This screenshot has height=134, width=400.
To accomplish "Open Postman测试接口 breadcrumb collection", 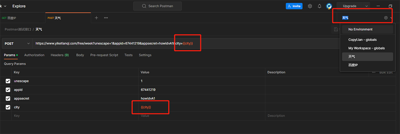I will coord(18,29).
